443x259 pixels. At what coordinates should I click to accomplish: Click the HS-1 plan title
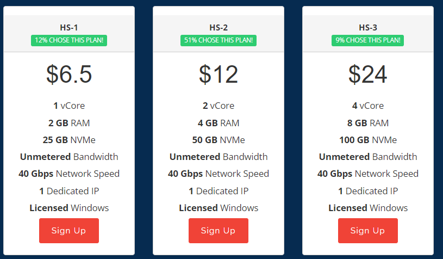(69, 28)
